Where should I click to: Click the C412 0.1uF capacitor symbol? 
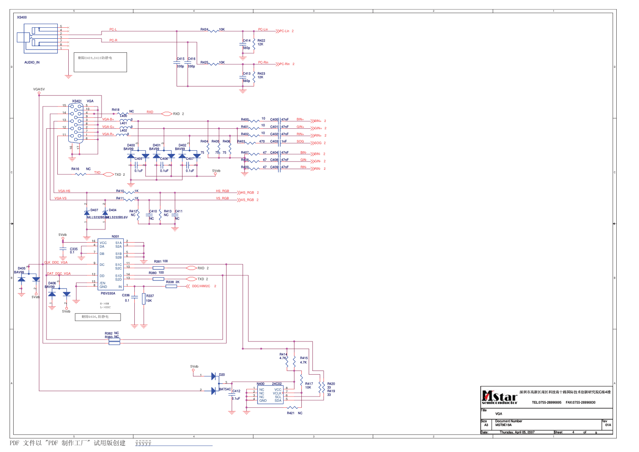point(232,394)
